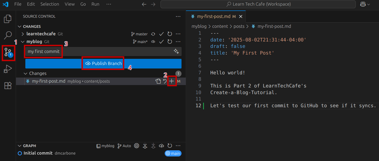Open the View menu
The height and width of the screenshot is (161, 379).
[x=70, y=4]
